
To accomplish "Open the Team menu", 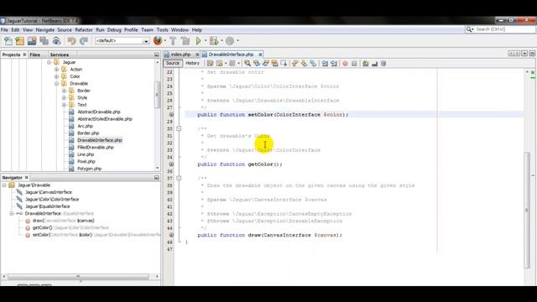I will [148, 30].
